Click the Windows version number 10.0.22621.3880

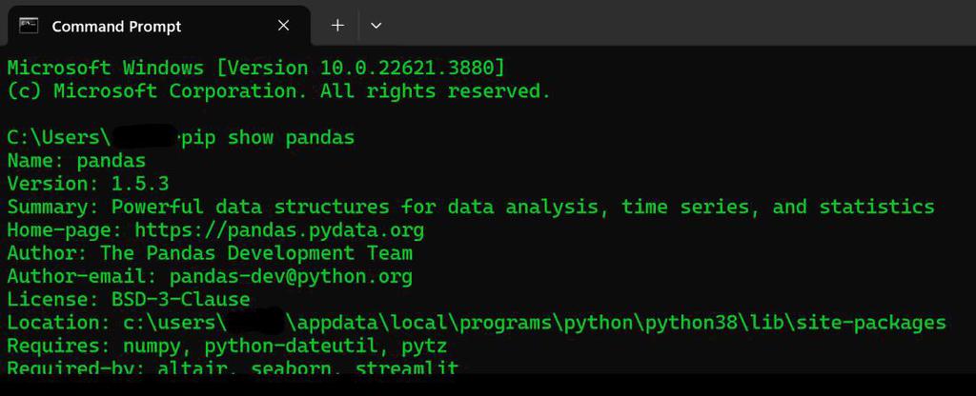(407, 68)
